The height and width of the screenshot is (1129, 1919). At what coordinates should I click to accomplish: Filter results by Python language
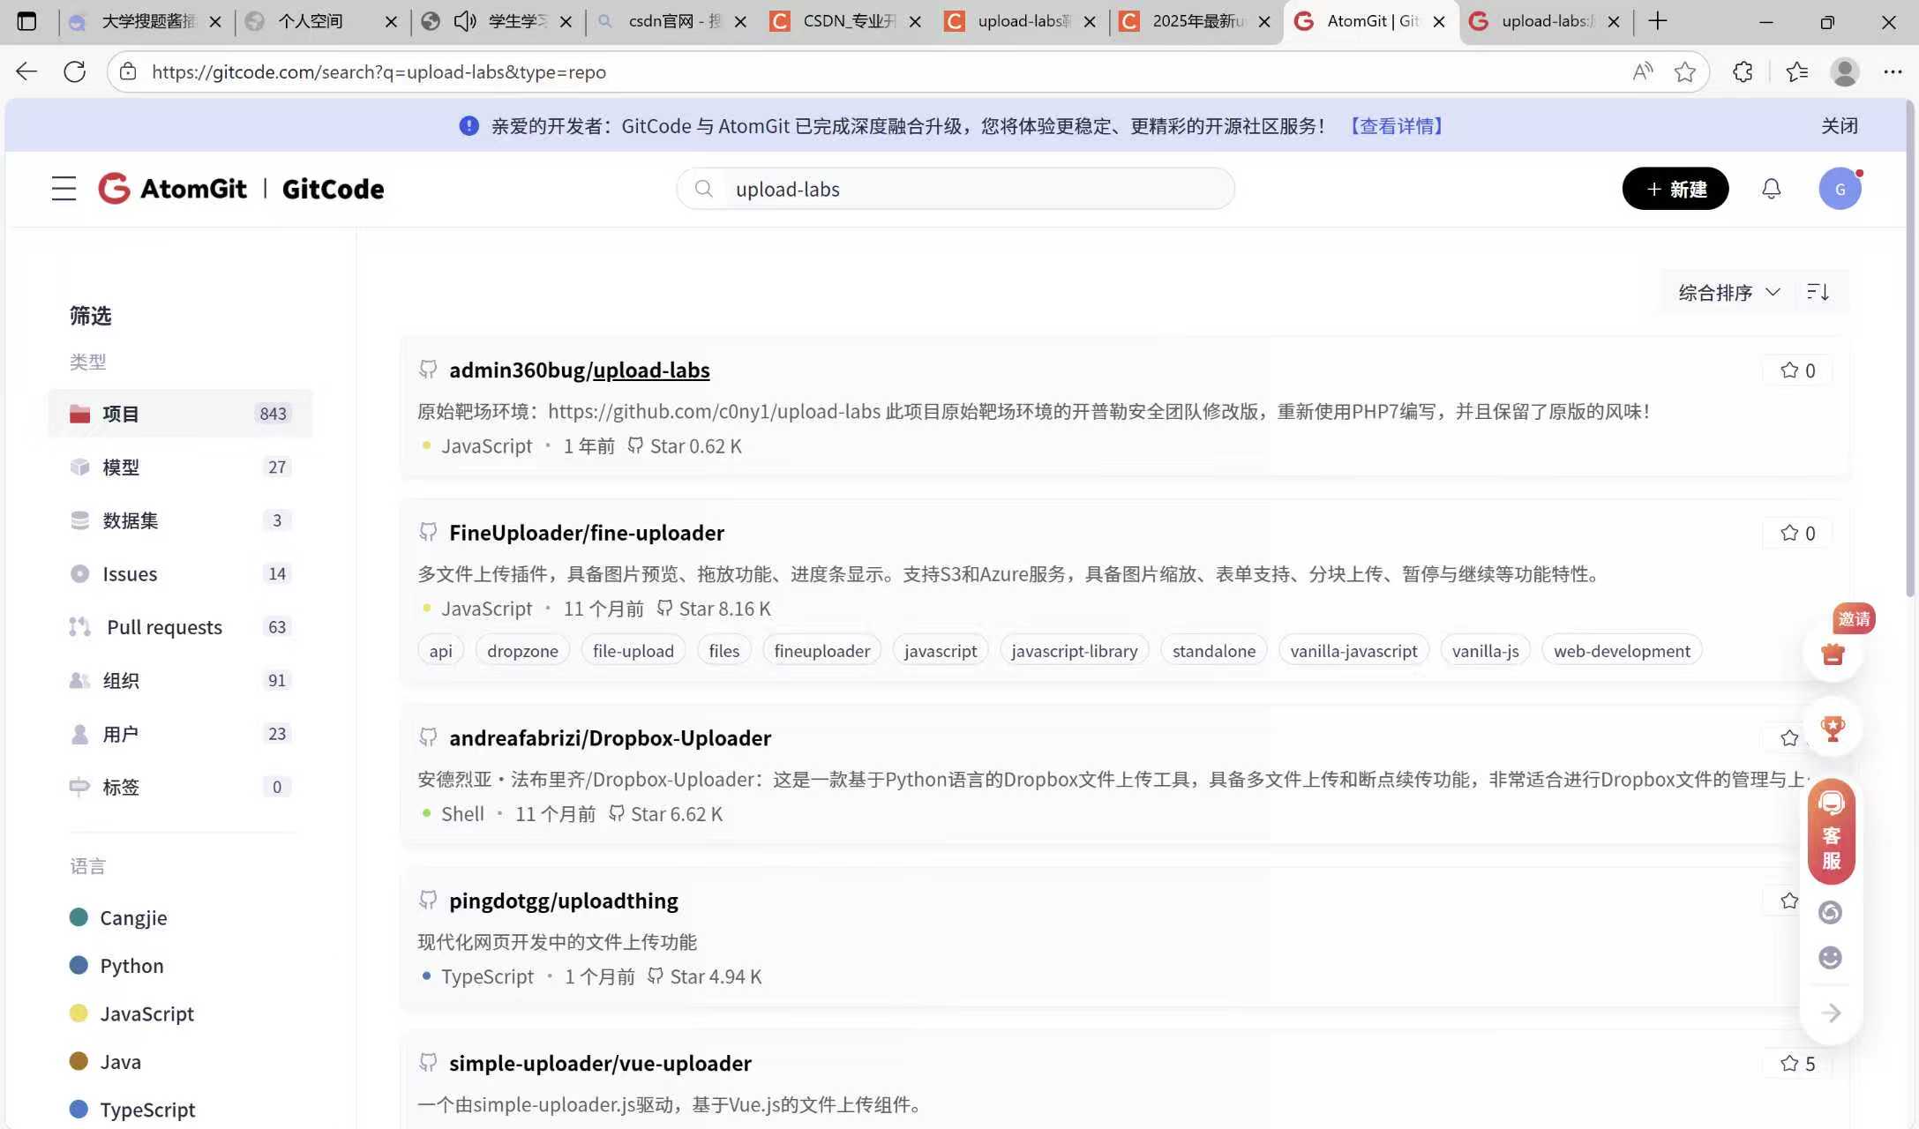[131, 966]
